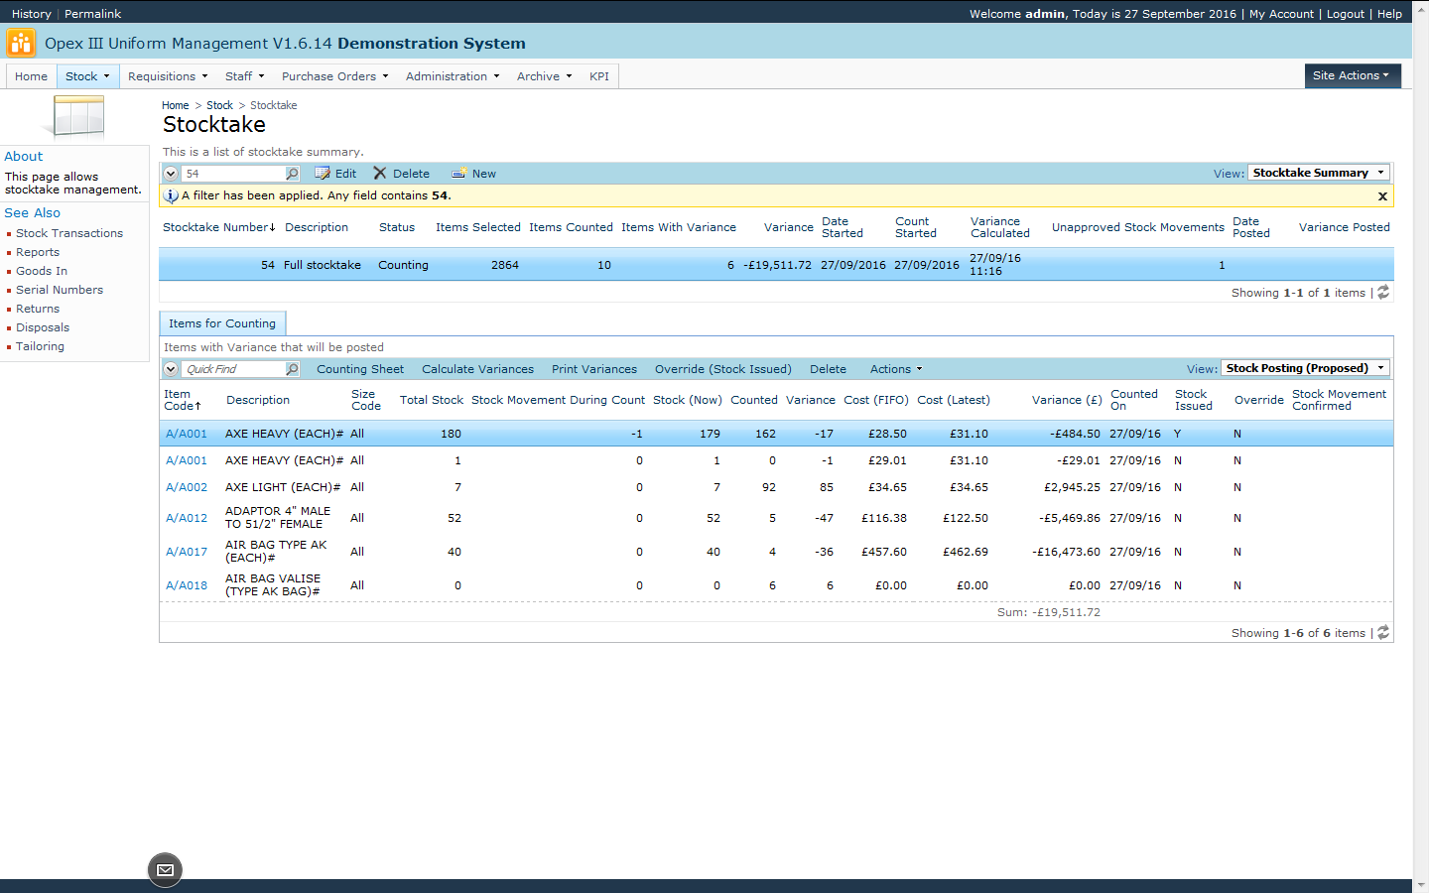Image resolution: width=1429 pixels, height=893 pixels.
Task: Click the Stock breadcrumb link
Action: [219, 105]
